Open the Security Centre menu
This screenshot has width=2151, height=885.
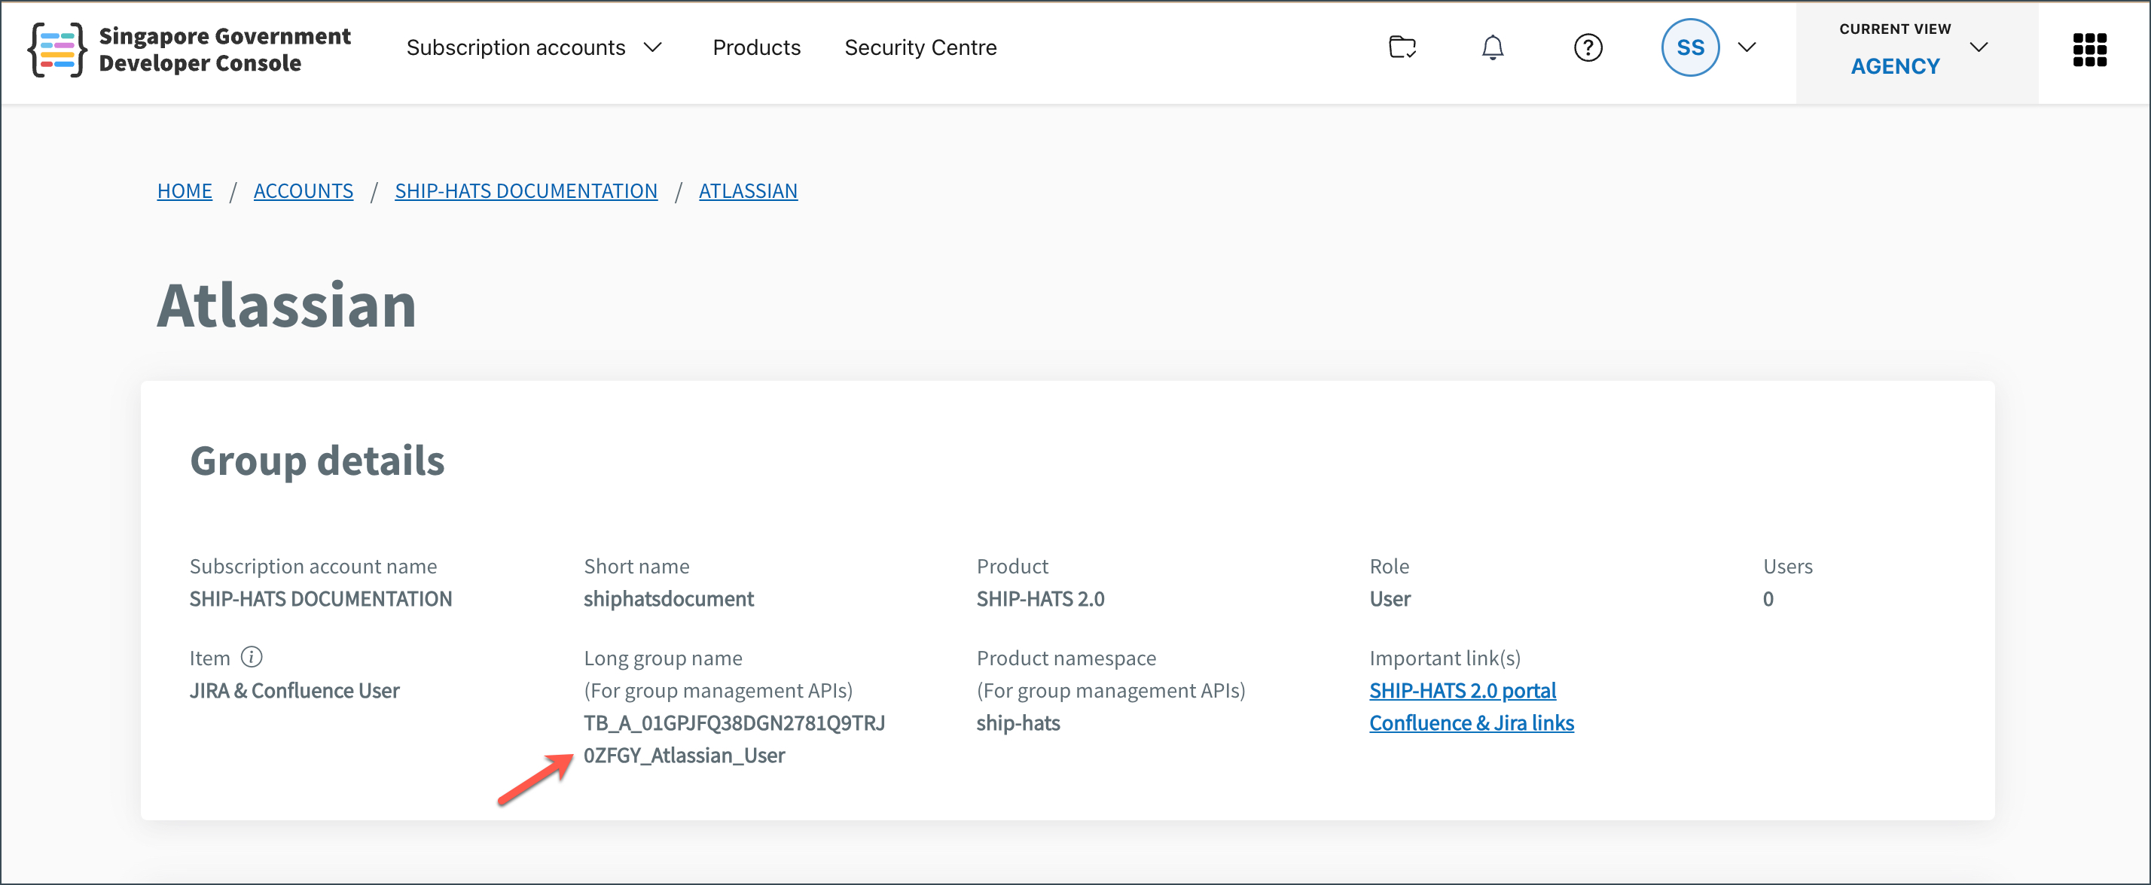pos(920,47)
